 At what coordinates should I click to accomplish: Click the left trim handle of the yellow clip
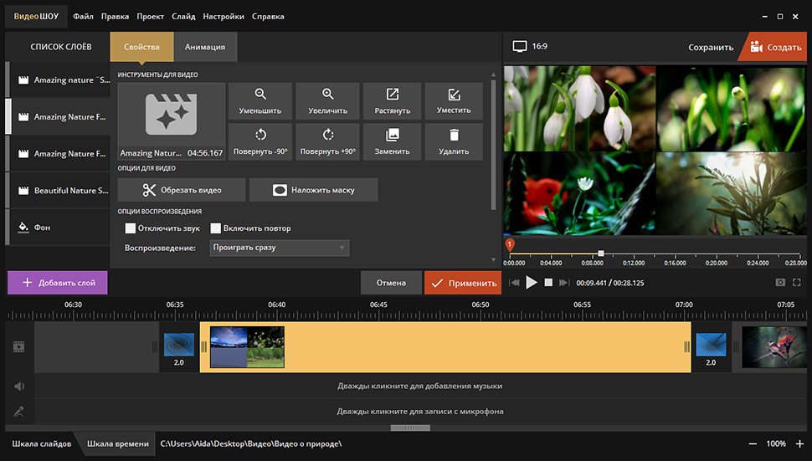[x=203, y=346]
